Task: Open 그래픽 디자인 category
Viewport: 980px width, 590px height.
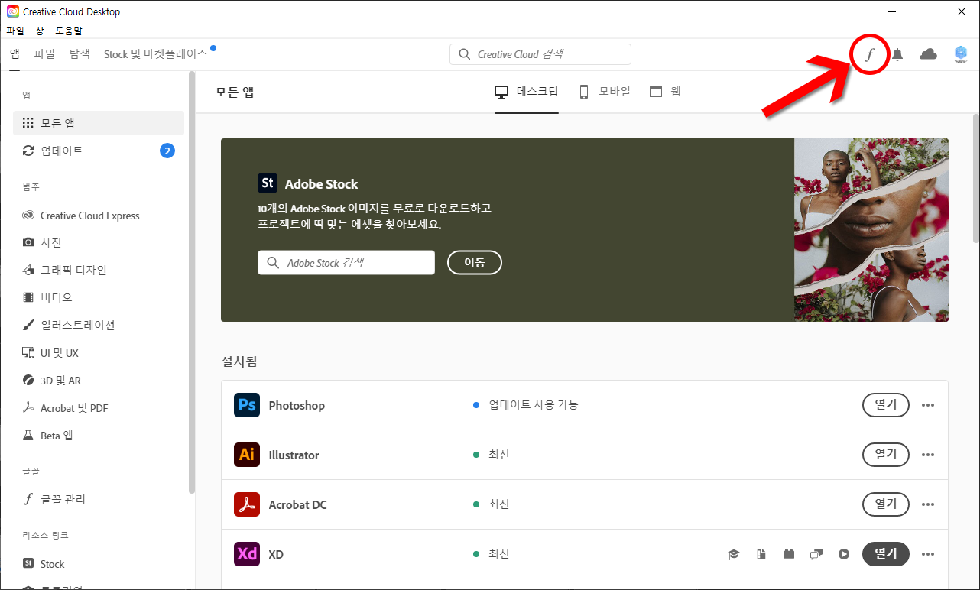Action: pos(99,270)
